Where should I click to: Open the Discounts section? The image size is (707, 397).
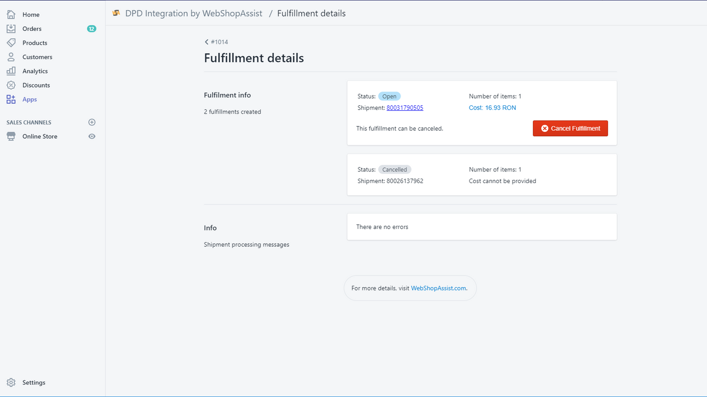pyautogui.click(x=36, y=85)
